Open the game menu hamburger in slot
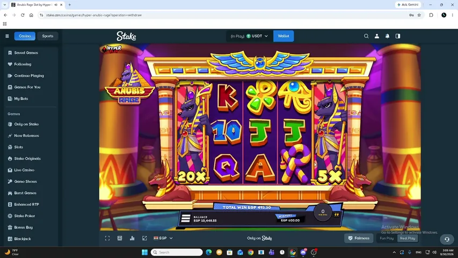 point(186,219)
